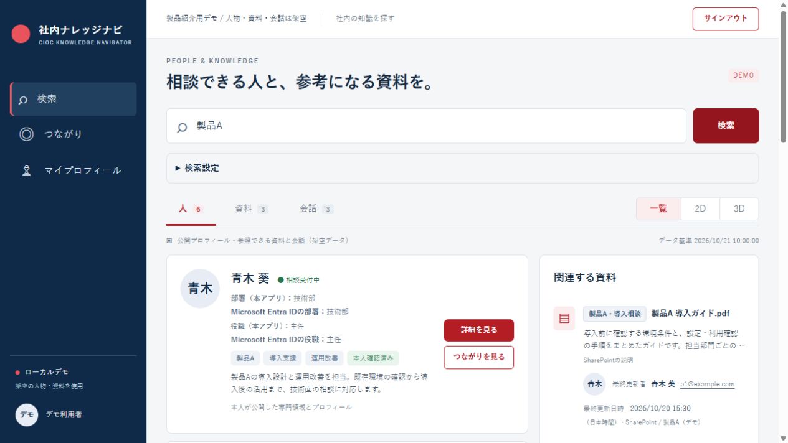Click the デモ user avatar
788x443 pixels.
[x=27, y=414]
